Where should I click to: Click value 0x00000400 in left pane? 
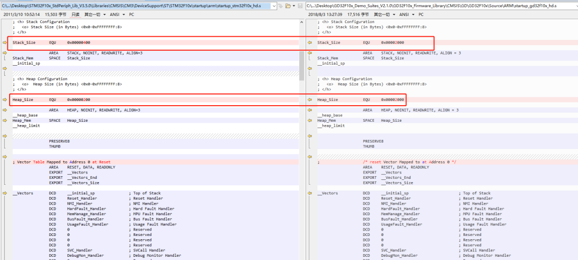click(x=79, y=43)
